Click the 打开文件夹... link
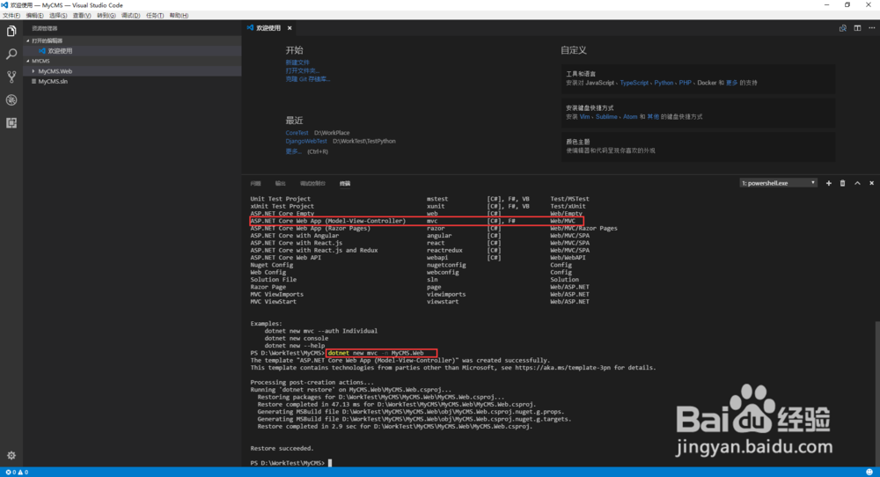 (303, 70)
